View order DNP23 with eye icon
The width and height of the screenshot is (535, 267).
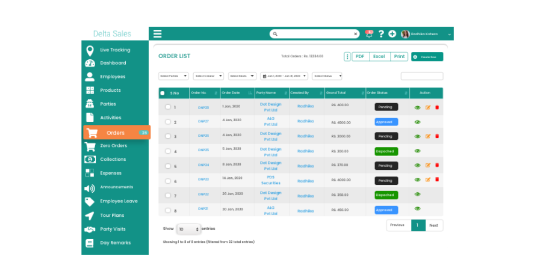(417, 179)
